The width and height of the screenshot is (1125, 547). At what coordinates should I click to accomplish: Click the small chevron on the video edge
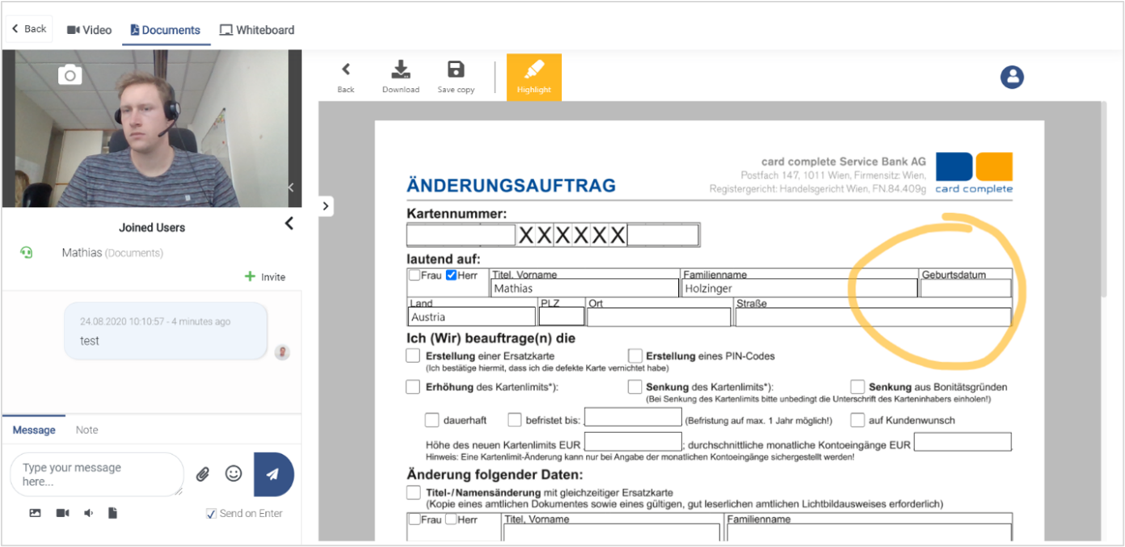click(x=291, y=187)
